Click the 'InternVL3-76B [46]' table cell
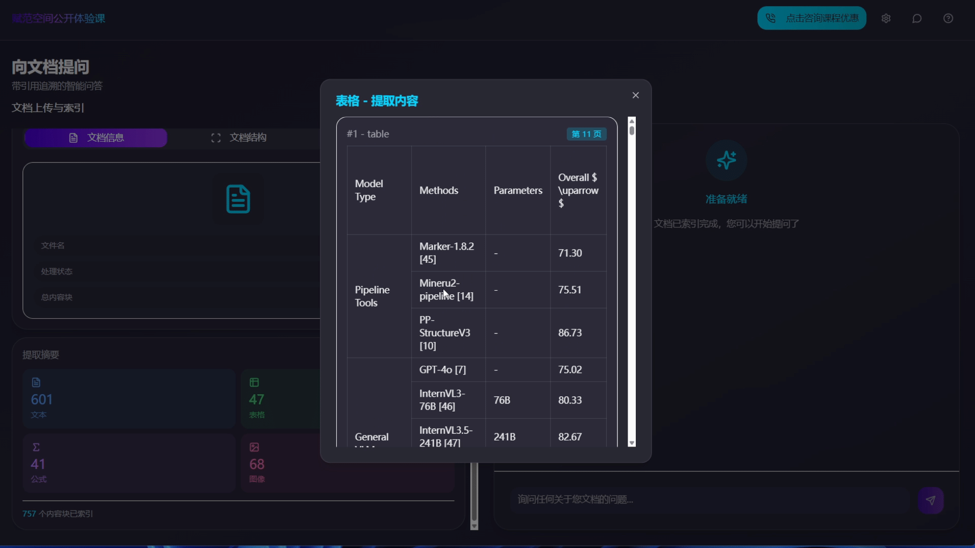This screenshot has width=975, height=548. pos(448,400)
